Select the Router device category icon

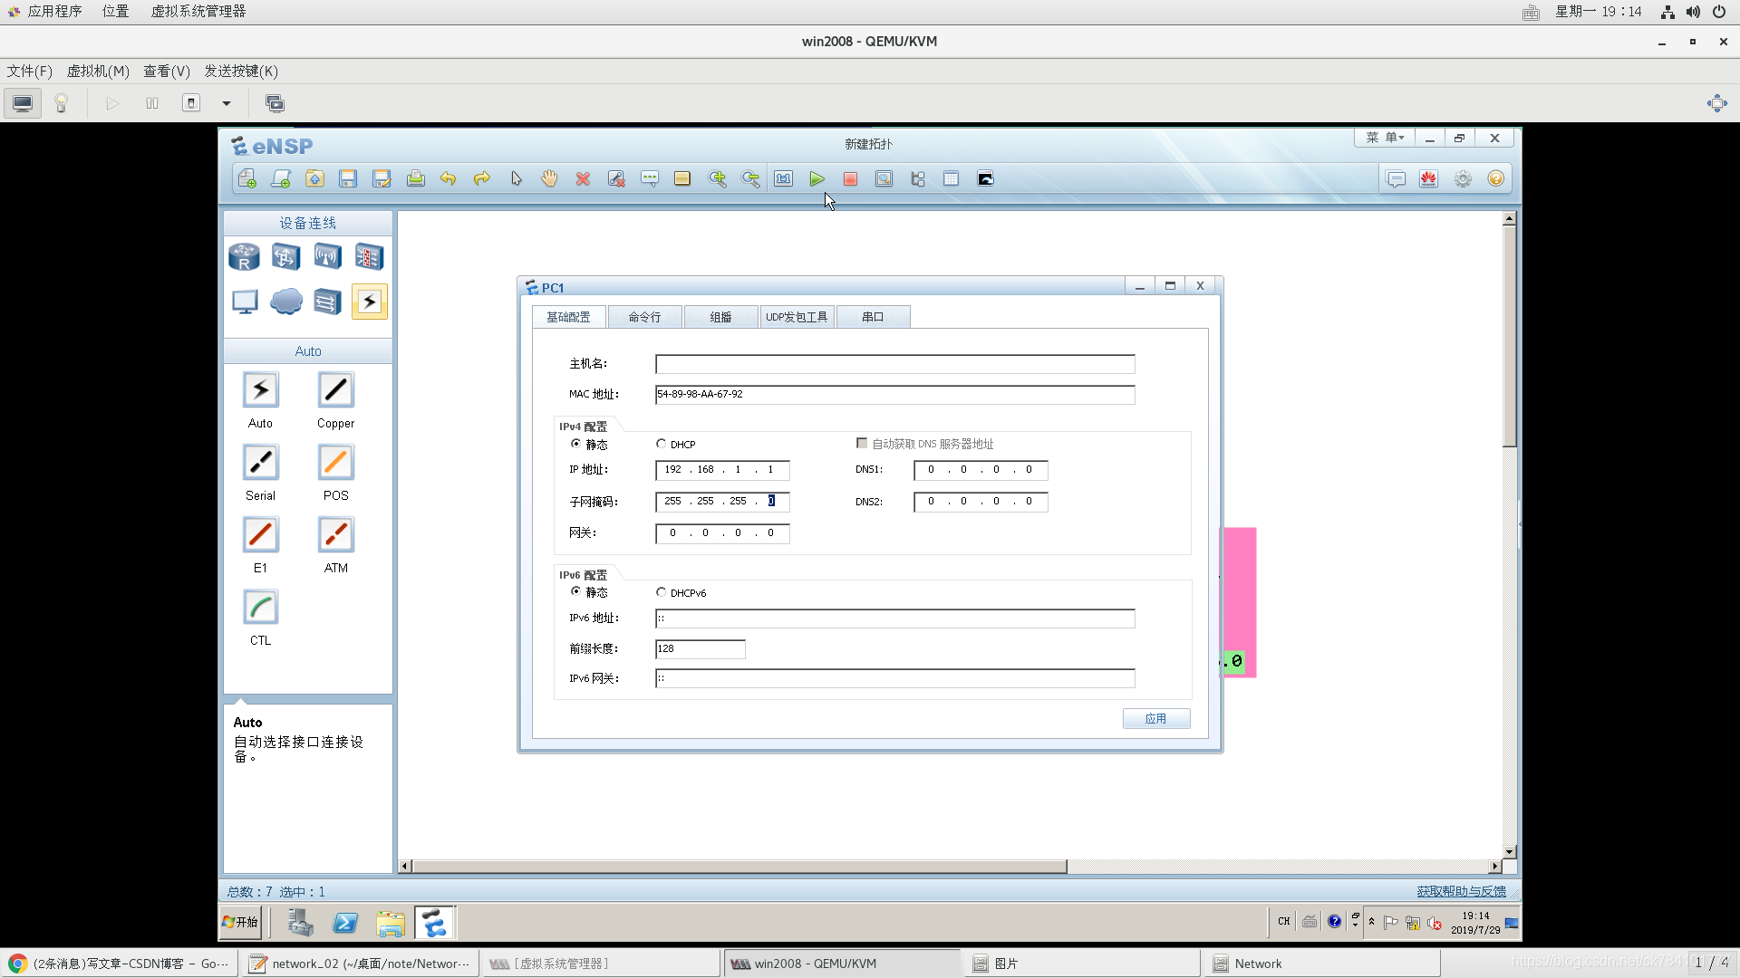(244, 257)
